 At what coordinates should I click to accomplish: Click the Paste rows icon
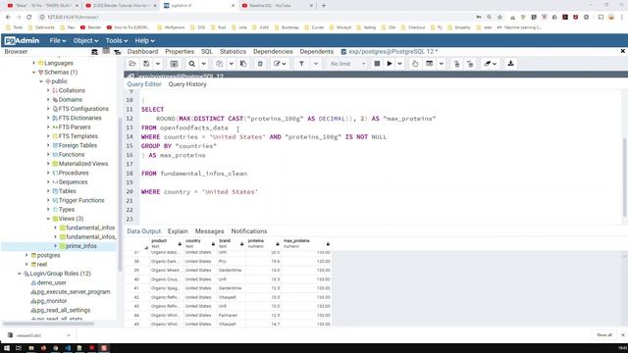point(243,64)
